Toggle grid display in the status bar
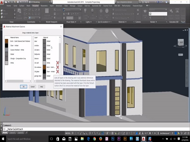 [x=73, y=133]
